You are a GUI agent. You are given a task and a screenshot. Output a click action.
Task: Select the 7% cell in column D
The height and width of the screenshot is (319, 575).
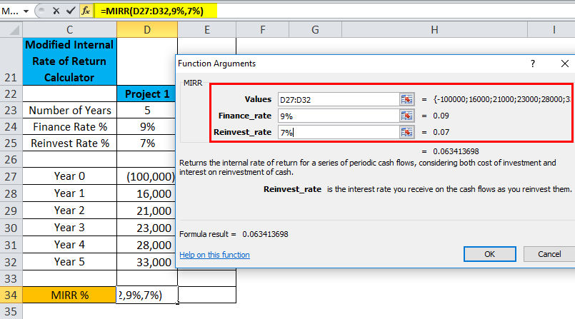click(147, 143)
